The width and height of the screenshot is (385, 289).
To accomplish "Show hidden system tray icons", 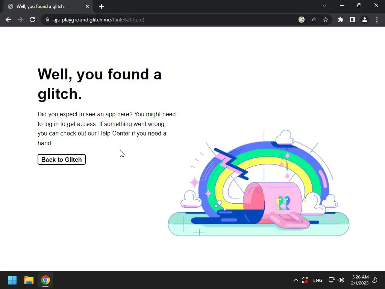I will [296, 280].
